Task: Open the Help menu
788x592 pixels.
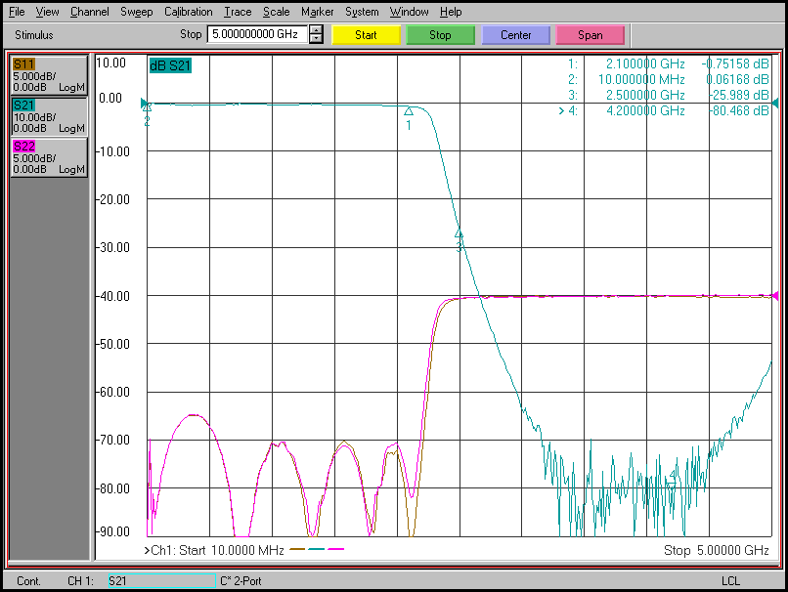Action: coord(451,12)
